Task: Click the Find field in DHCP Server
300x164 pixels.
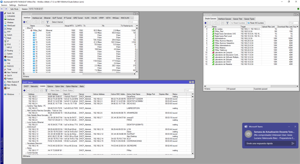Action: pyautogui.click(x=189, y=90)
